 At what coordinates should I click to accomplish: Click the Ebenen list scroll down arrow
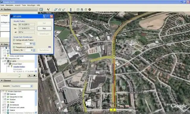[36, 113]
